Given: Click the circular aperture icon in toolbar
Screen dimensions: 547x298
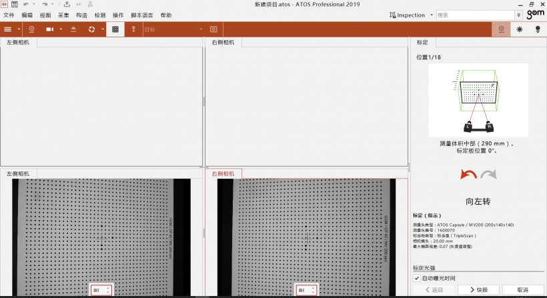Looking at the screenshot, I should (92, 29).
